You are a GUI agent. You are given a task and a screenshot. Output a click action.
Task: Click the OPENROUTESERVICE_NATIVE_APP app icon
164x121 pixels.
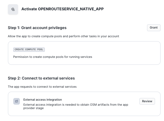(13, 9)
